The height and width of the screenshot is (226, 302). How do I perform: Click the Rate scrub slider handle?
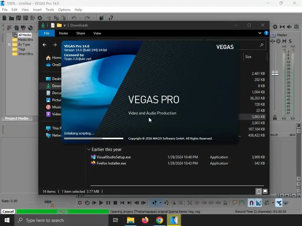[x=47, y=202]
